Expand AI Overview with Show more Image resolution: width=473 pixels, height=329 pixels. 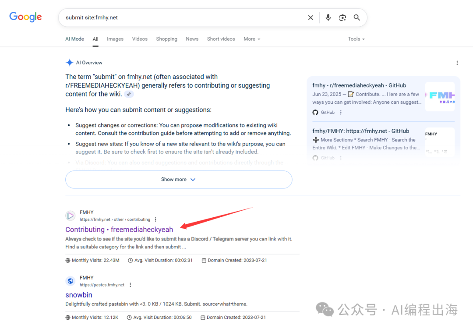(x=178, y=180)
